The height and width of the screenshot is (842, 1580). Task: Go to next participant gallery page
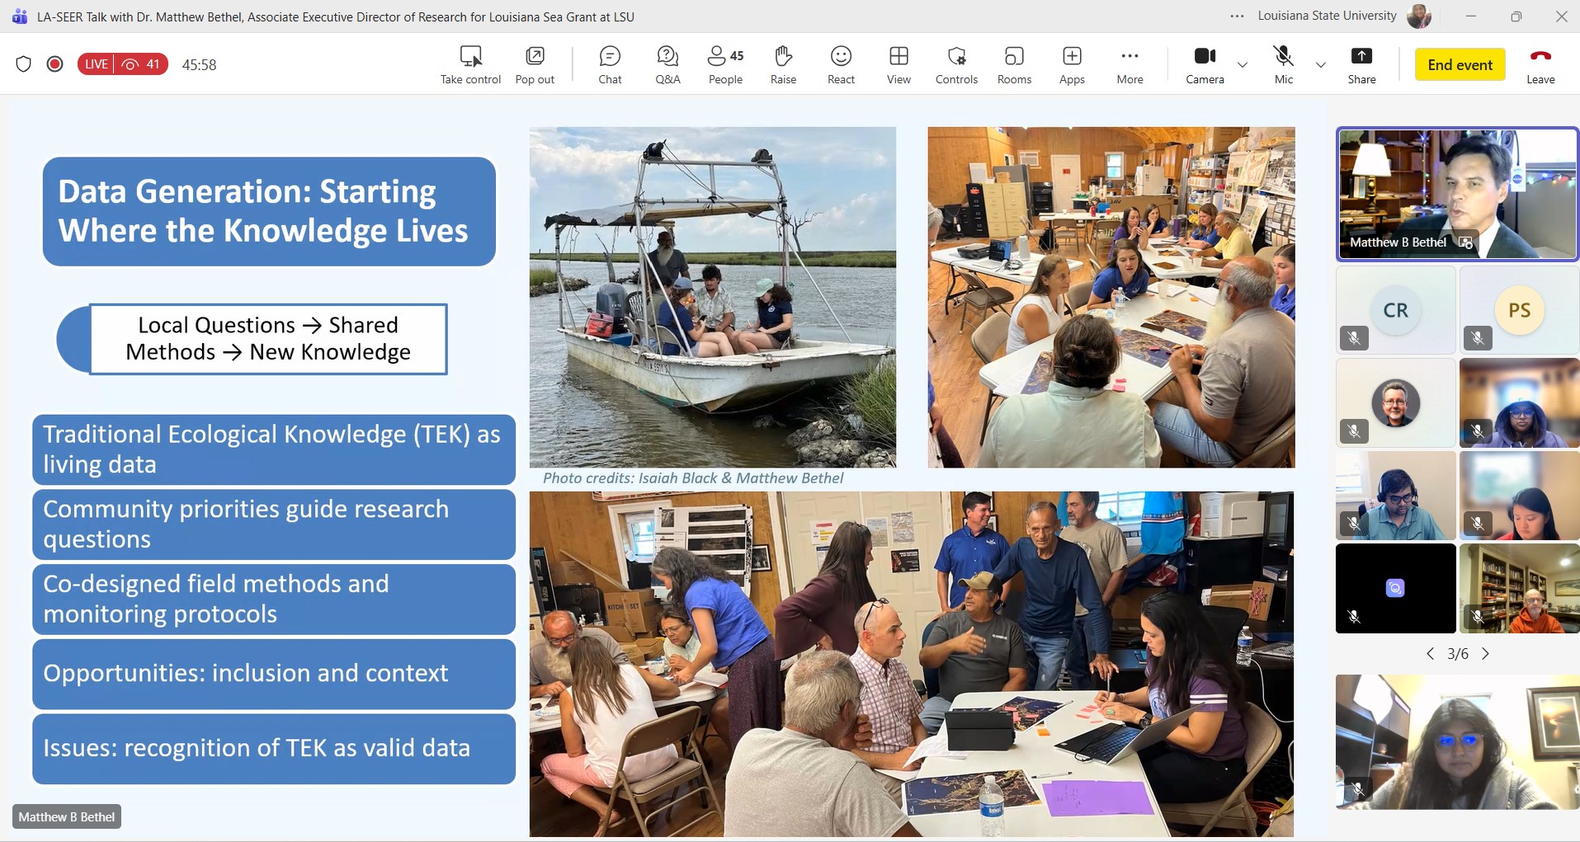(1486, 654)
